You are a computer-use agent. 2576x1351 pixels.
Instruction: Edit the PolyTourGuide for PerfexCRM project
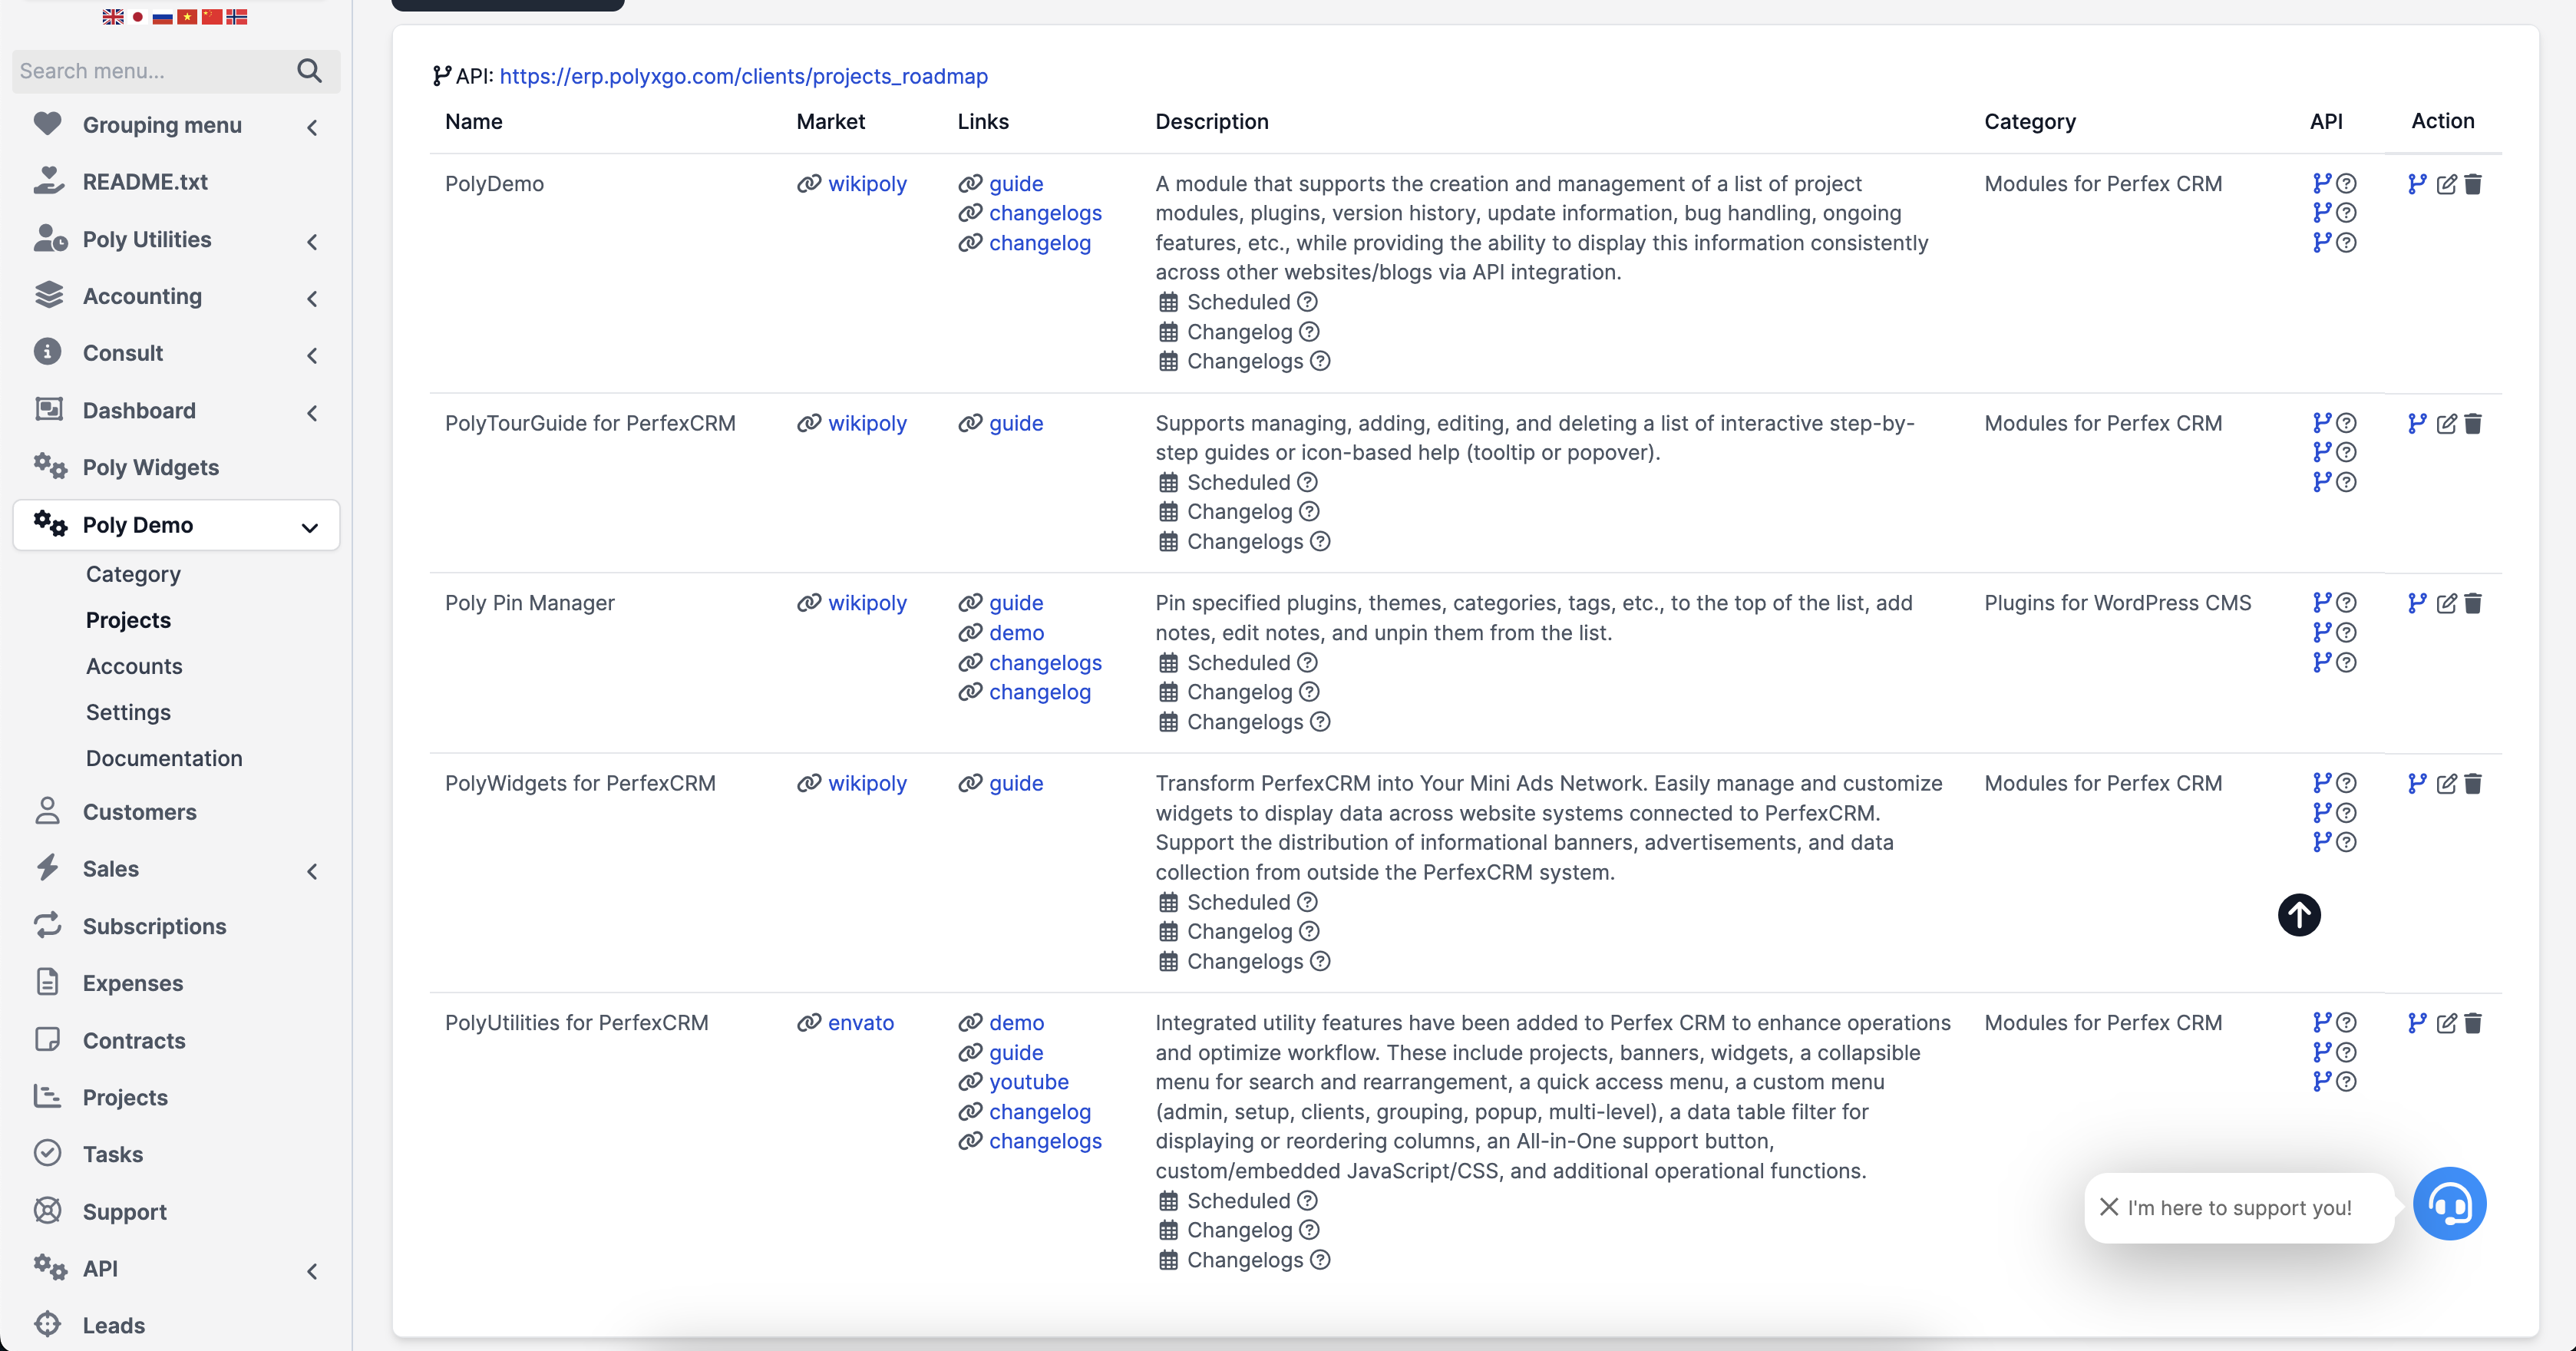(2446, 424)
